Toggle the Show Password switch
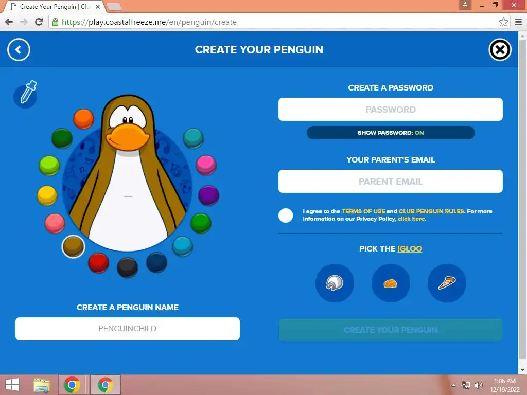 click(x=391, y=133)
